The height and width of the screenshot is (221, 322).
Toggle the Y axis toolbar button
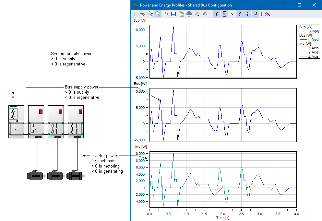(x=216, y=14)
